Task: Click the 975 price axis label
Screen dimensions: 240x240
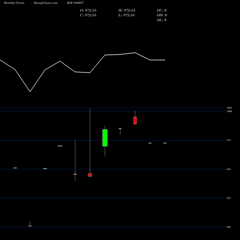Action: (228, 140)
